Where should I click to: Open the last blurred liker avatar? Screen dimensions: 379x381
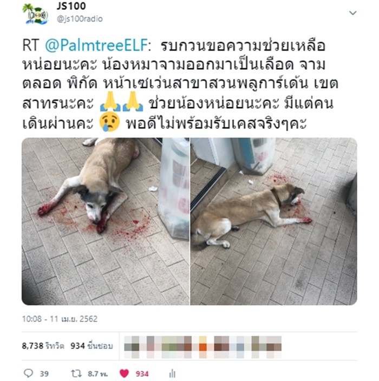[x=274, y=347]
